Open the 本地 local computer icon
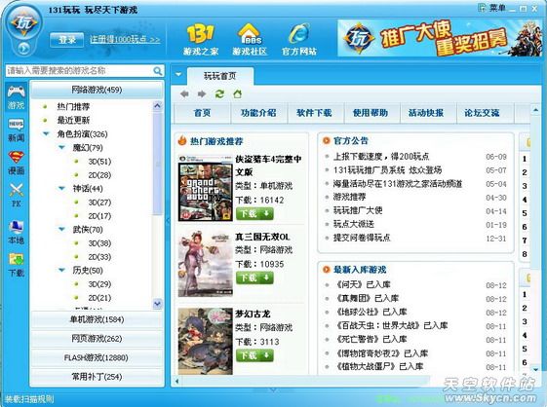The width and height of the screenshot is (547, 407). (16, 232)
